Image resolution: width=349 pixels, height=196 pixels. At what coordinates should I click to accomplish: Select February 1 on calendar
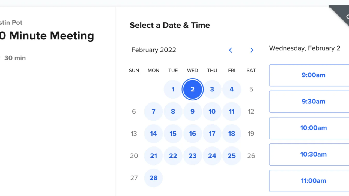(173, 89)
